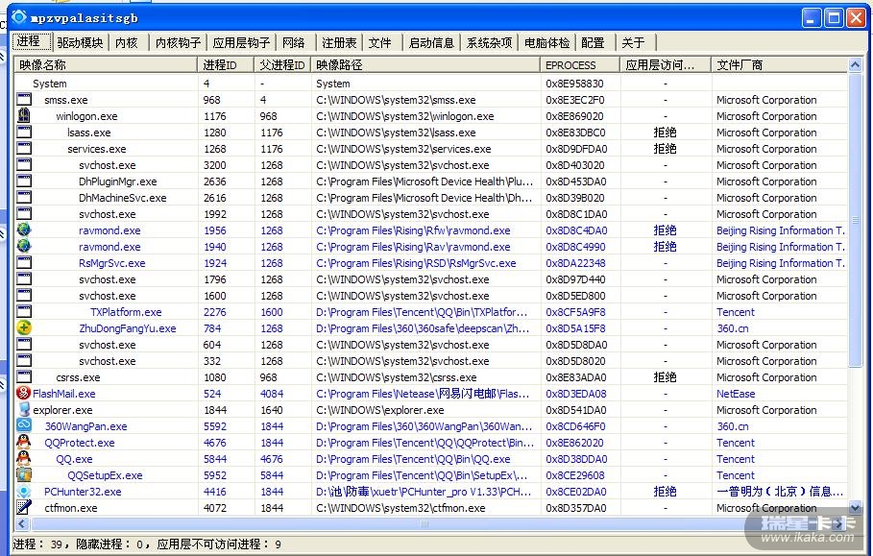Sort by the 文件厂商 column header
873x556 pixels.
[x=780, y=64]
